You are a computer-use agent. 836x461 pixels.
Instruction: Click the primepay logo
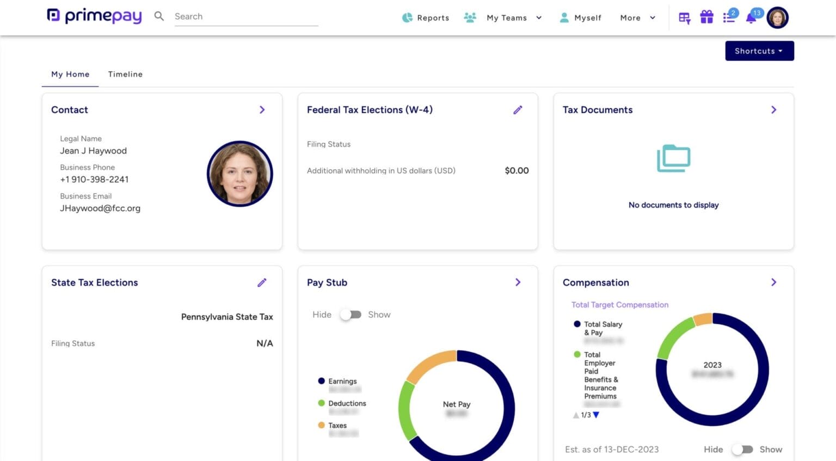pos(94,16)
